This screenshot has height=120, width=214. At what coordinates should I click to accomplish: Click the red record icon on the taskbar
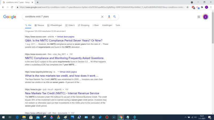(x=107, y=117)
